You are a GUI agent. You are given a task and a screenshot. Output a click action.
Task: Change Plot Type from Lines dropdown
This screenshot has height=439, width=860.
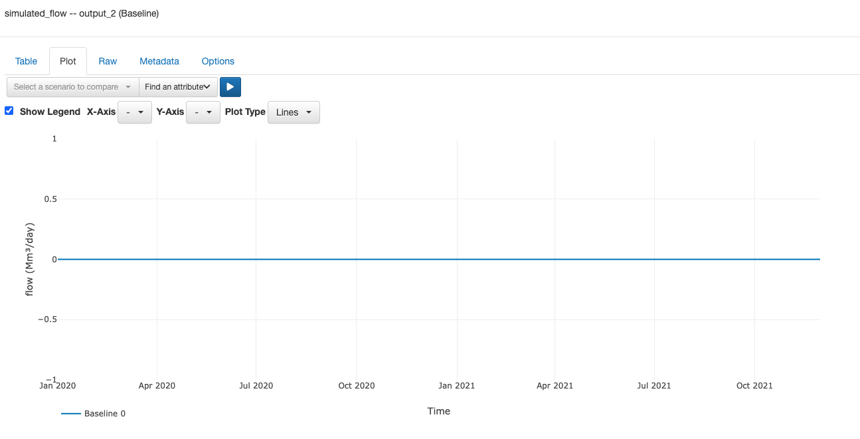[x=294, y=112]
